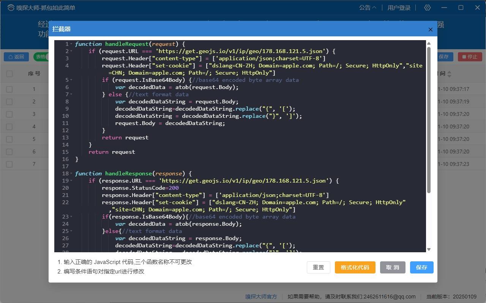Fold the response.URL if-block at line 19
The image size is (486, 303).
tap(71, 181)
